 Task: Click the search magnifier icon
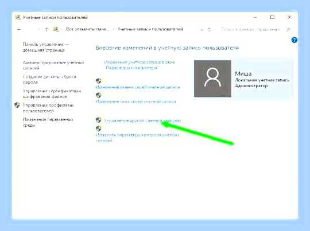[288, 30]
